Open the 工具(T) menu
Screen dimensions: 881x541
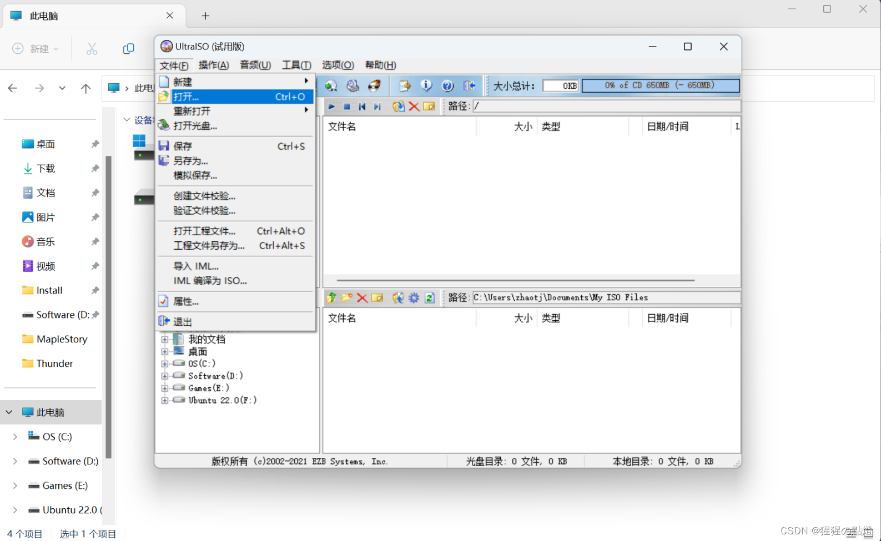[x=296, y=65]
